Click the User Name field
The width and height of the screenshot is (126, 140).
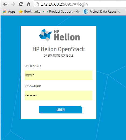(58, 75)
